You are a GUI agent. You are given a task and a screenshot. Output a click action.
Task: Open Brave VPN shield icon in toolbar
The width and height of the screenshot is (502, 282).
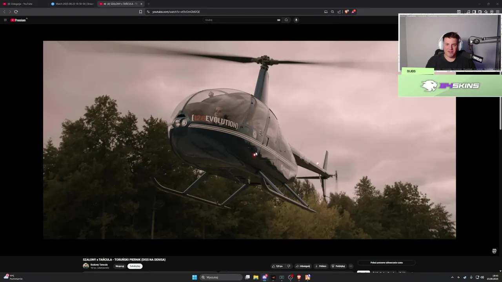tap(492, 12)
